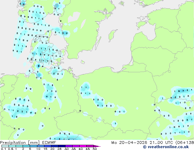Click the above-50 mm arrow tip of legend

pos(97,146)
